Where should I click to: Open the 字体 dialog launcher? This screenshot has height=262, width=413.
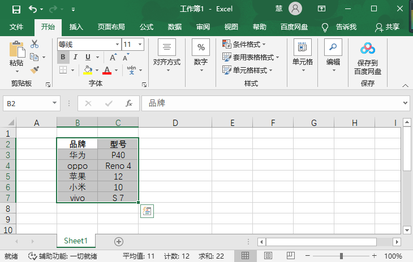[144, 85]
